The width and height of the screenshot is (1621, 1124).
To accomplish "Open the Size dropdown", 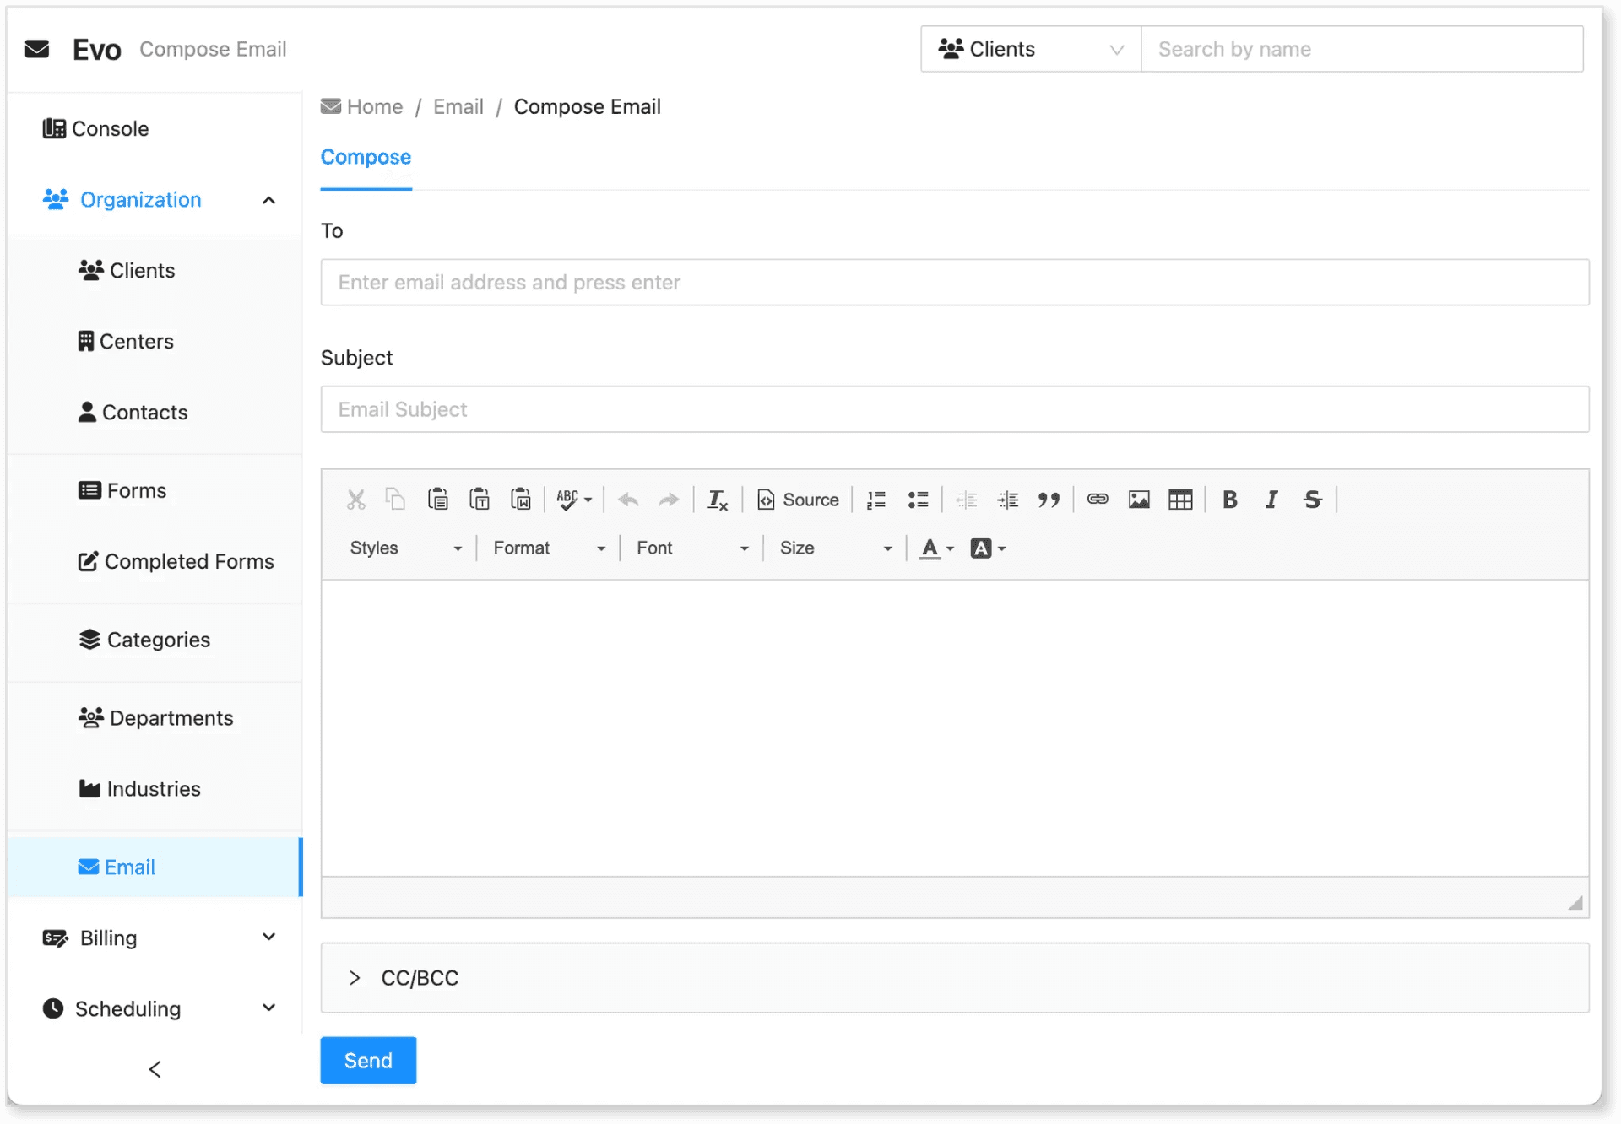I will coord(836,548).
